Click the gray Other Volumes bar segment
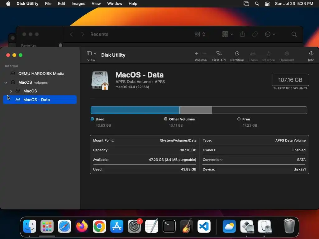 coord(196,110)
